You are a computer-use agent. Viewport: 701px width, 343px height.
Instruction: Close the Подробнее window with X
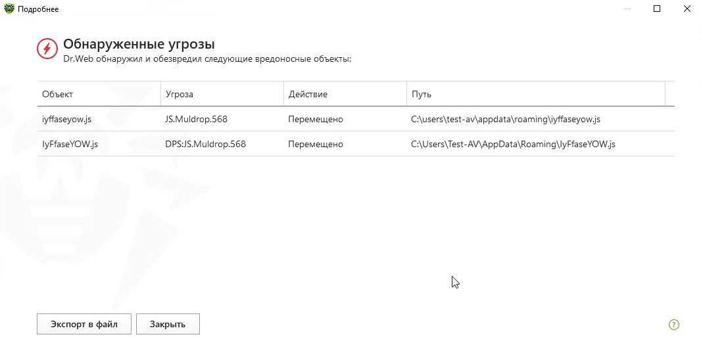pyautogui.click(x=687, y=9)
